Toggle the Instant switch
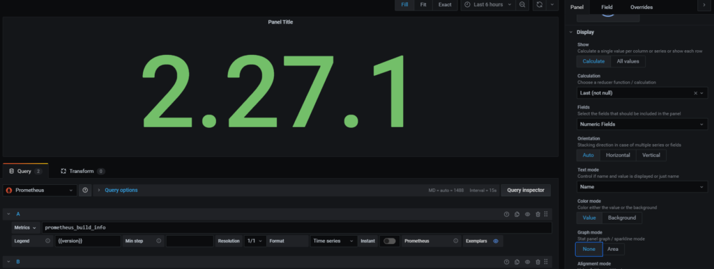Viewport: 714px width, 269px height. coord(389,241)
